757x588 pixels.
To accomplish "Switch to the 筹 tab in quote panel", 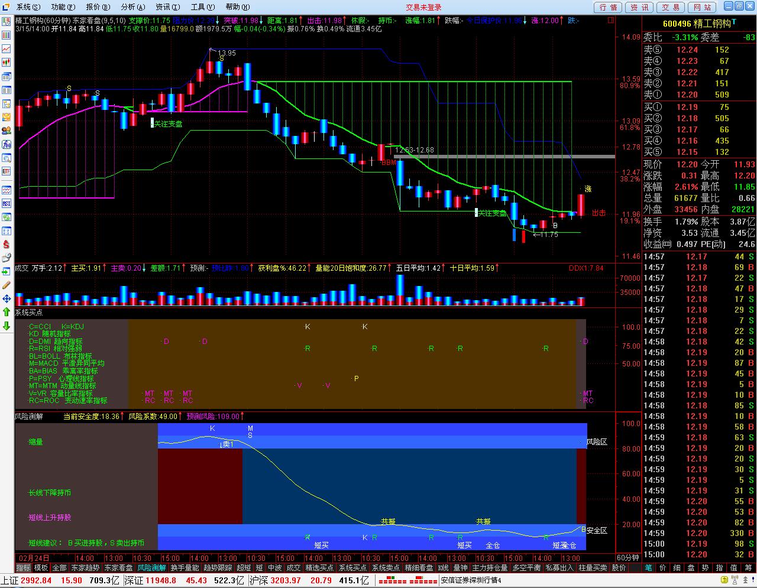I will click(x=748, y=568).
